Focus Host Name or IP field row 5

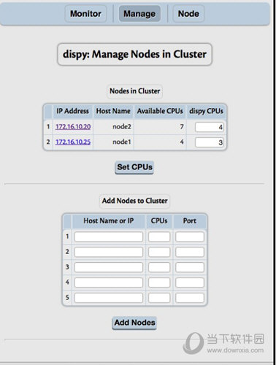click(x=109, y=298)
